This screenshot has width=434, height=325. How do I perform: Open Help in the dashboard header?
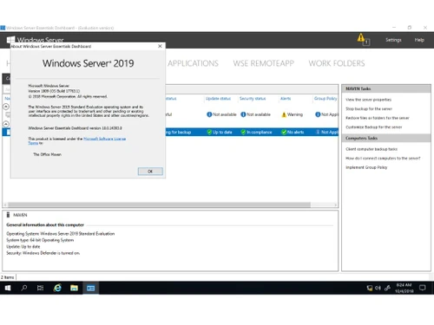[419, 40]
